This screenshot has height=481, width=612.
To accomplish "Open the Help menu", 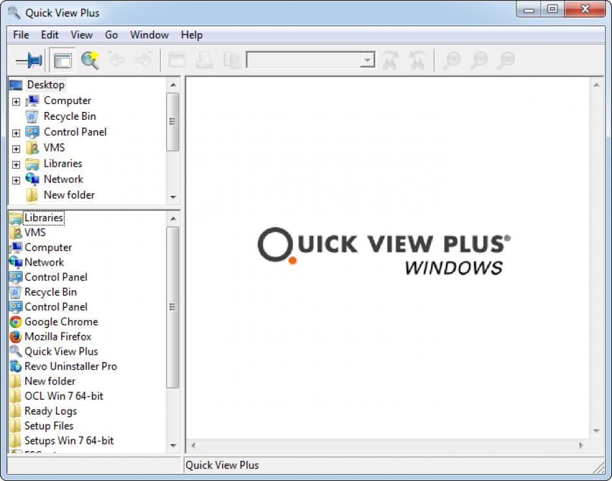I will 191,35.
